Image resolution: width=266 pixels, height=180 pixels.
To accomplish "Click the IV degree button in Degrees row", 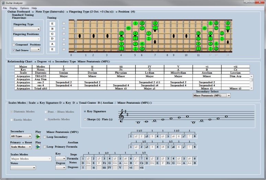I will tap(109, 167).
